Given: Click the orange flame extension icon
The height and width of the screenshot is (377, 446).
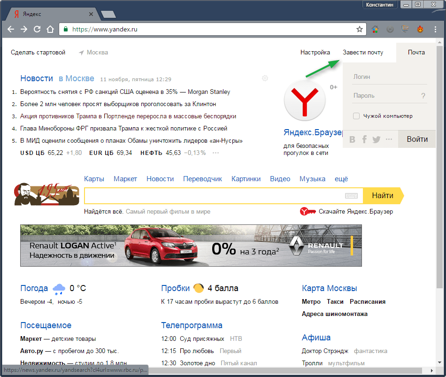Looking at the screenshot, I should (x=420, y=29).
